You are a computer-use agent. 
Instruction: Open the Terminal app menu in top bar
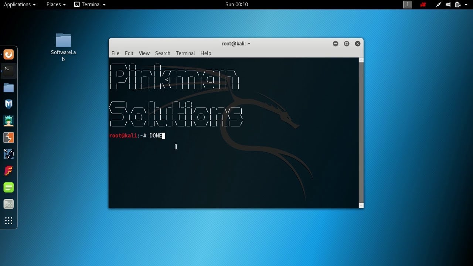coord(90,4)
